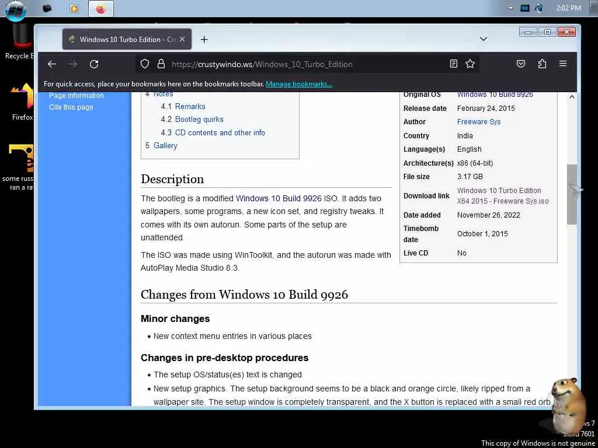The height and width of the screenshot is (448, 598).
Task: Show hidden tray icons arrow
Action: (510, 8)
